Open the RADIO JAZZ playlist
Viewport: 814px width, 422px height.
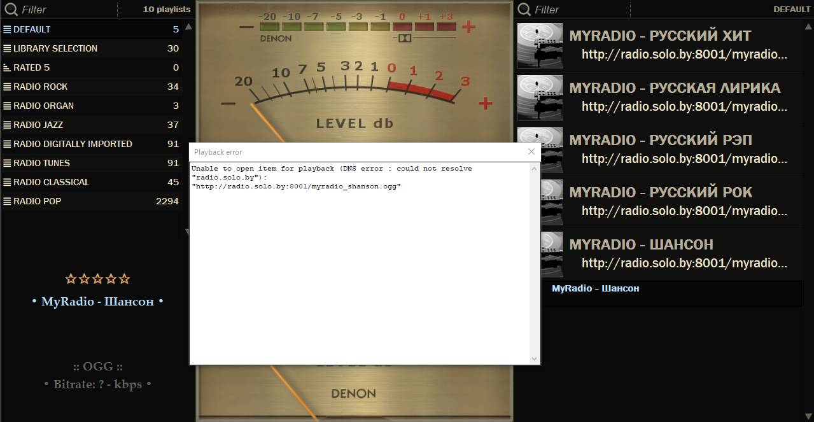91,125
